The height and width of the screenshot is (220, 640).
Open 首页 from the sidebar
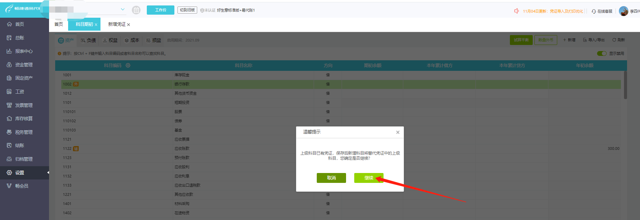point(19,24)
